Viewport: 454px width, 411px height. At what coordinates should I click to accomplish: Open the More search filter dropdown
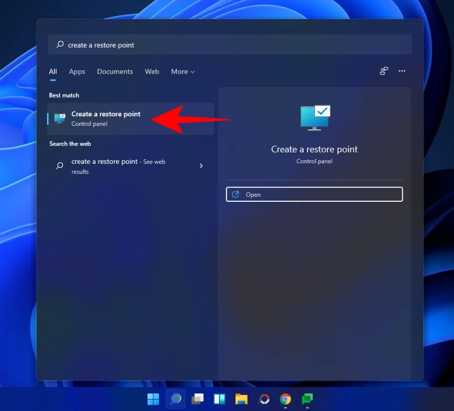pyautogui.click(x=182, y=71)
